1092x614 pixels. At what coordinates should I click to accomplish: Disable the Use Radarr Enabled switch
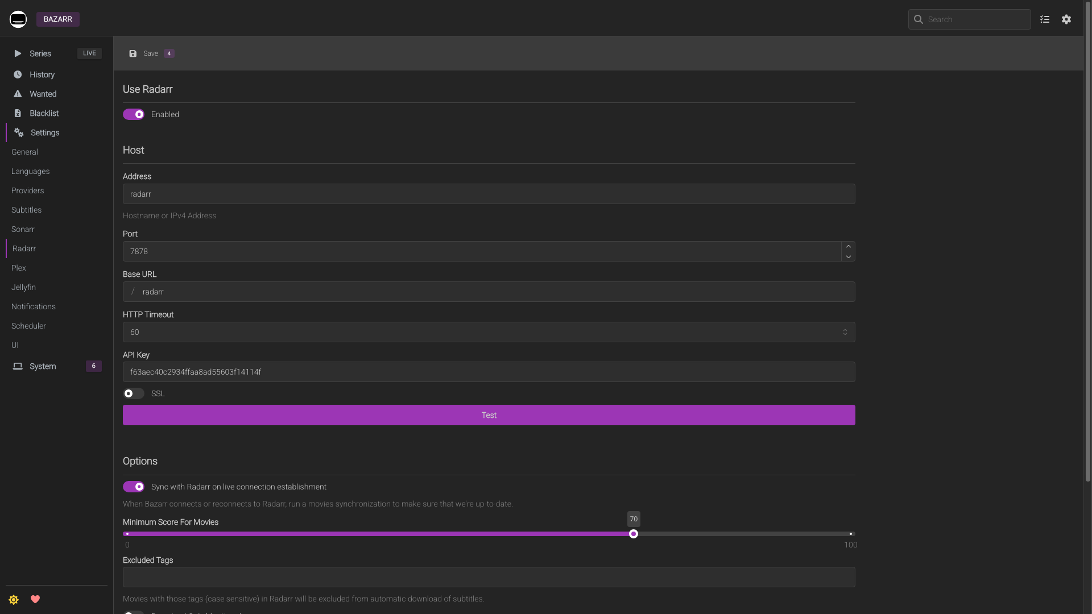point(134,114)
